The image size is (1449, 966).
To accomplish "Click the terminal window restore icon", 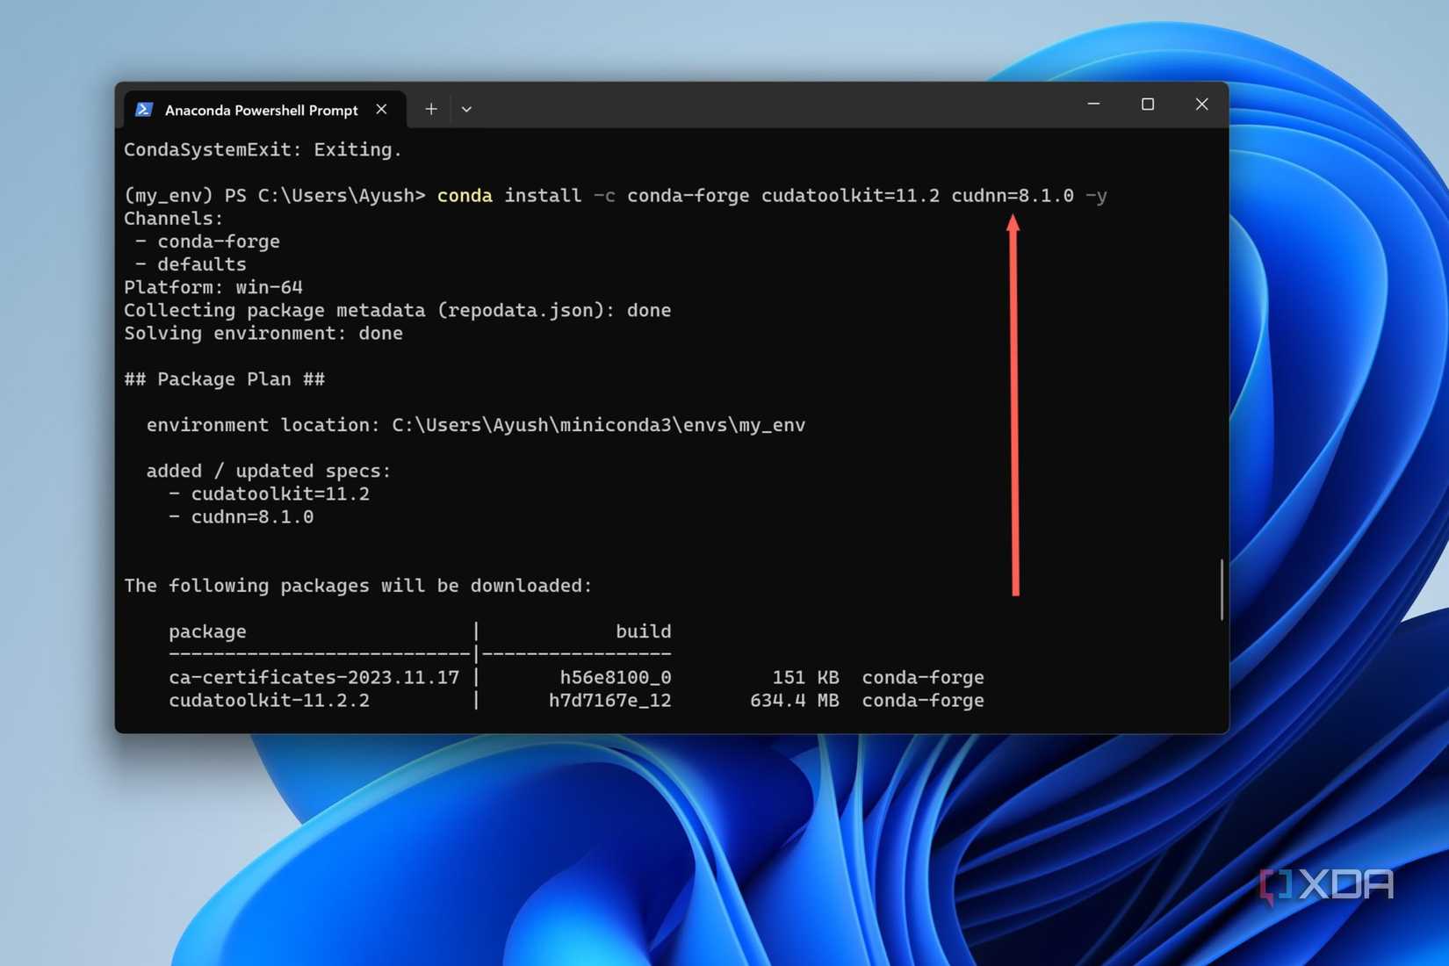I will pyautogui.click(x=1147, y=104).
